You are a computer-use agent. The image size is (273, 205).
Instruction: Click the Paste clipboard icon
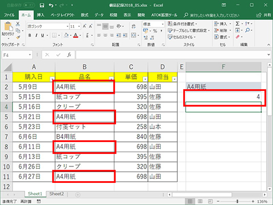(9, 27)
